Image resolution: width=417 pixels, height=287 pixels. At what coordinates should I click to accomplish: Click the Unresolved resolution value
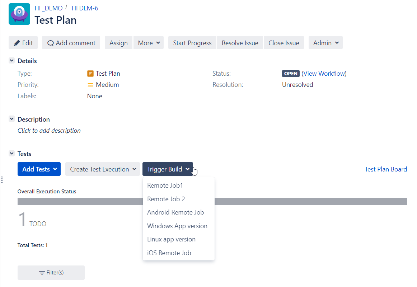(x=297, y=85)
